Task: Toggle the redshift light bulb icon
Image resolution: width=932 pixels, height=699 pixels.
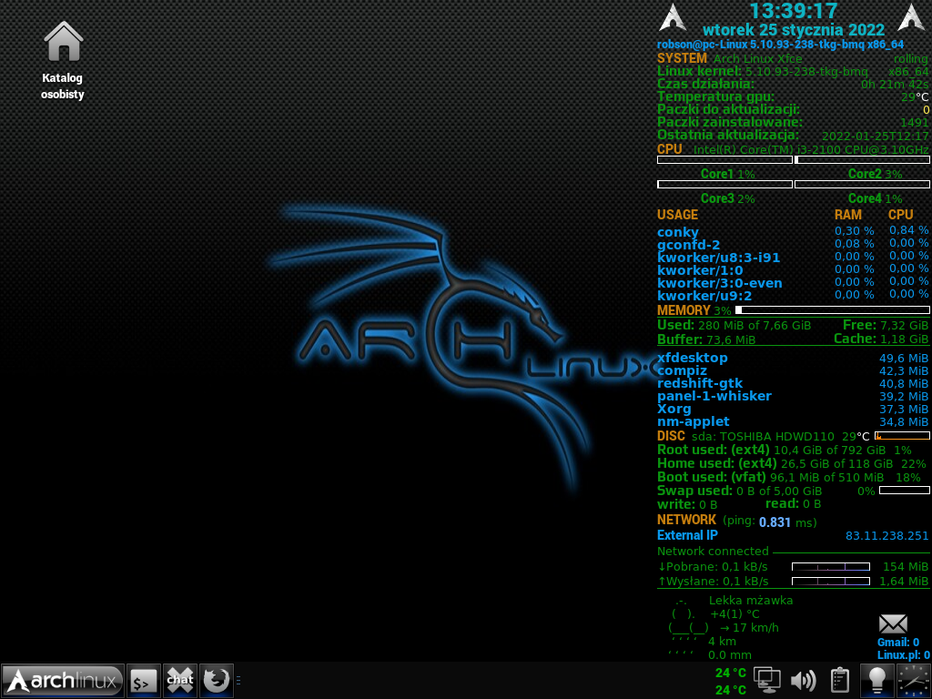Action: 876,681
